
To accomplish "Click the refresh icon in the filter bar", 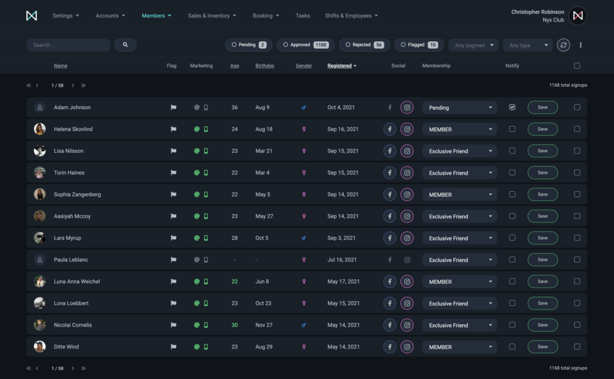I will [x=563, y=45].
